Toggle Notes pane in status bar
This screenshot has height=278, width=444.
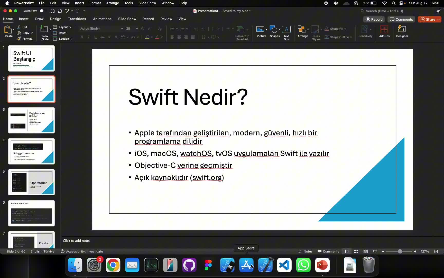pos(305,251)
